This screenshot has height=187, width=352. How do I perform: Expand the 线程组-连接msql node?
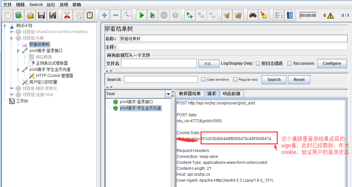tap(11, 94)
